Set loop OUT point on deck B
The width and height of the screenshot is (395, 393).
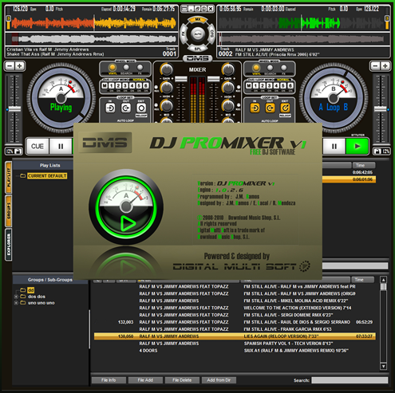pyautogui.click(x=270, y=108)
